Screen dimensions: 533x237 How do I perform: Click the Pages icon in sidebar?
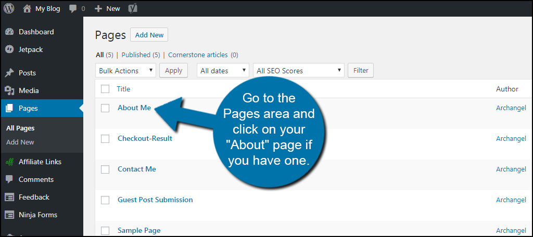pos(9,108)
